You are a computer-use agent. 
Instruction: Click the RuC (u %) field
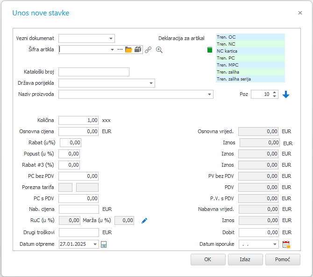click(x=70, y=221)
